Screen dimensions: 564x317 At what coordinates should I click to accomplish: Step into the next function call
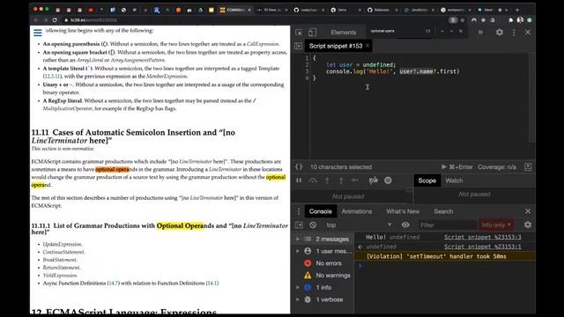click(327, 181)
